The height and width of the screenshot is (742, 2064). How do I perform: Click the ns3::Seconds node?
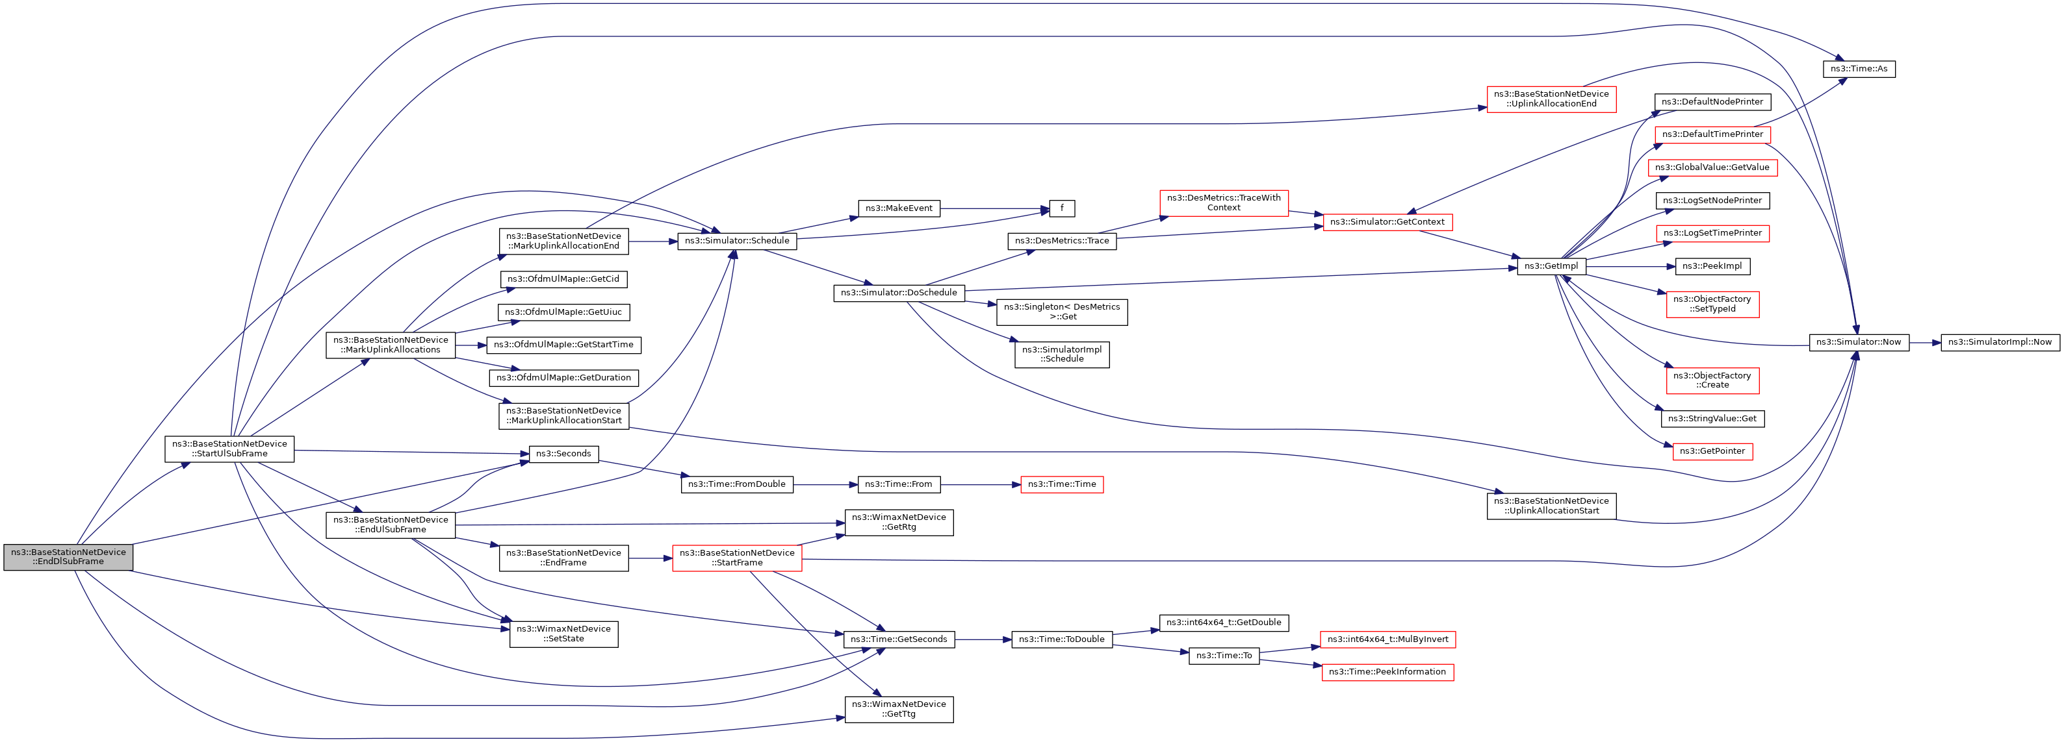[x=563, y=454]
